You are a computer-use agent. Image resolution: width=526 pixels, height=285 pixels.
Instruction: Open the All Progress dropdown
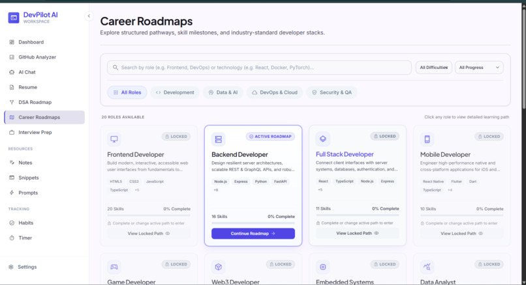click(x=479, y=68)
